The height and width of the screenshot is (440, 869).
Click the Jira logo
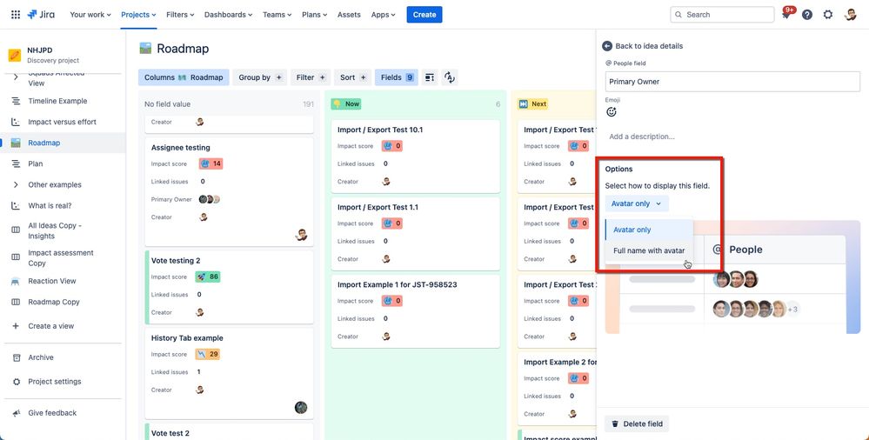[x=41, y=15]
